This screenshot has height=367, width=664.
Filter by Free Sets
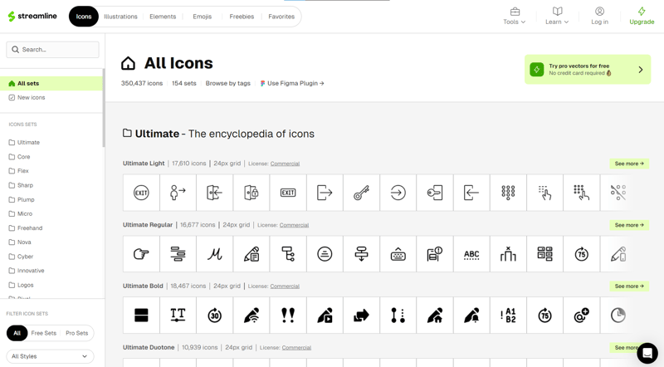point(44,333)
